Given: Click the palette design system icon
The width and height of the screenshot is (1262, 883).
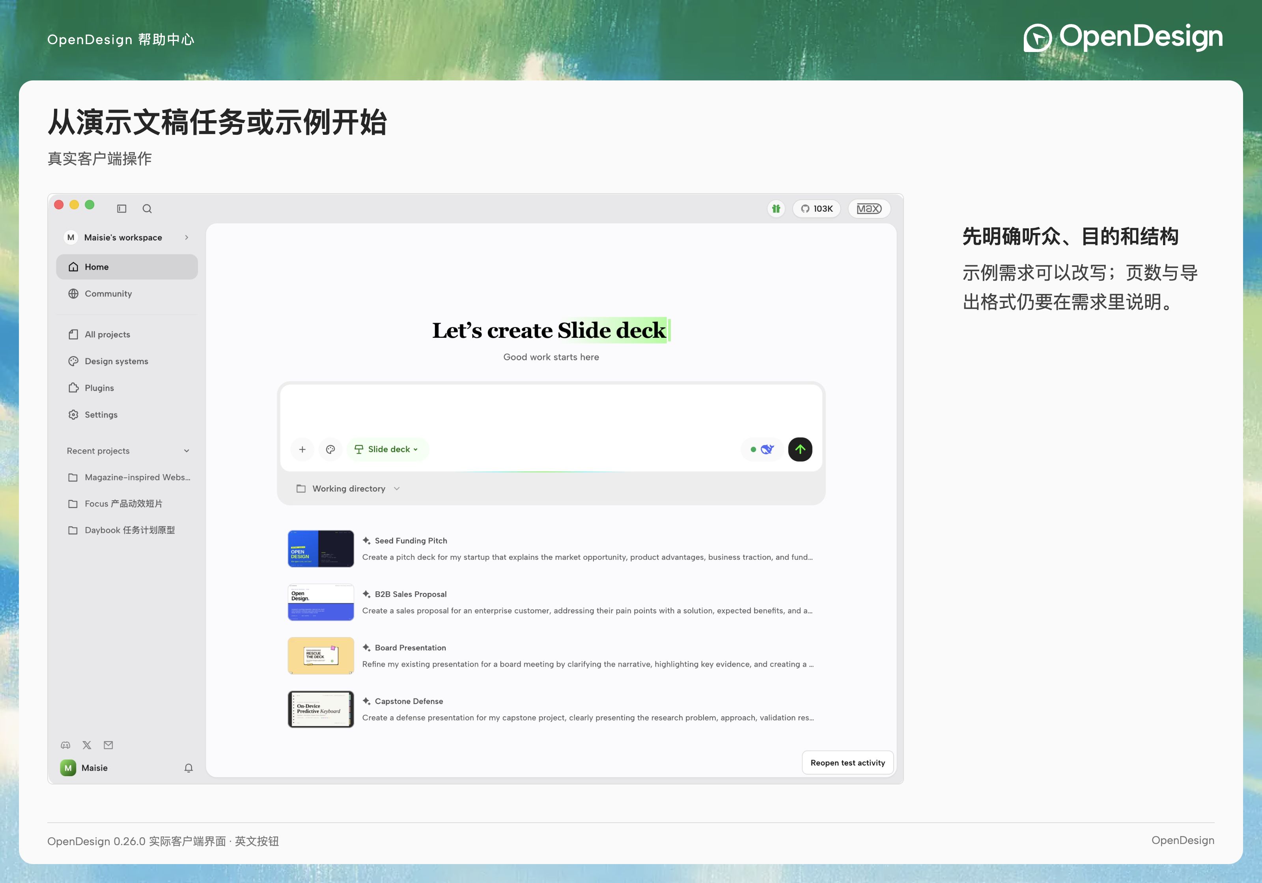Looking at the screenshot, I should tap(330, 449).
